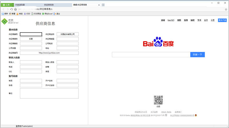Open the 把百度设为主页 footer link
This screenshot has height=128, width=229.
[x=141, y=112]
